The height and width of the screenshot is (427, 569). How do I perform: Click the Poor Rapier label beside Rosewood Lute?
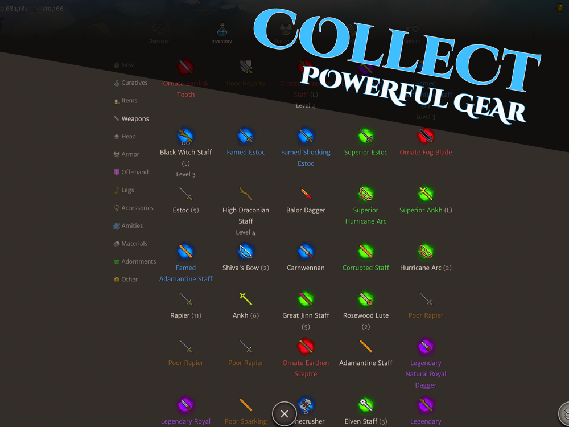coord(426,315)
